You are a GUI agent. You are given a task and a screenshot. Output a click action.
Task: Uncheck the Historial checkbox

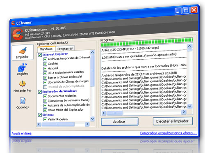[x=45, y=68]
